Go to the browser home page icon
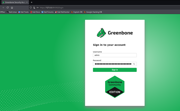The width and height of the screenshot is (180, 111). (12, 7)
